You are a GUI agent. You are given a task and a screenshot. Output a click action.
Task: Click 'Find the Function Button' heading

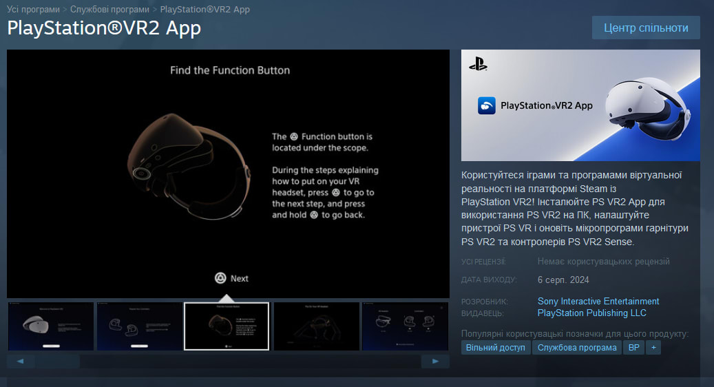230,70
